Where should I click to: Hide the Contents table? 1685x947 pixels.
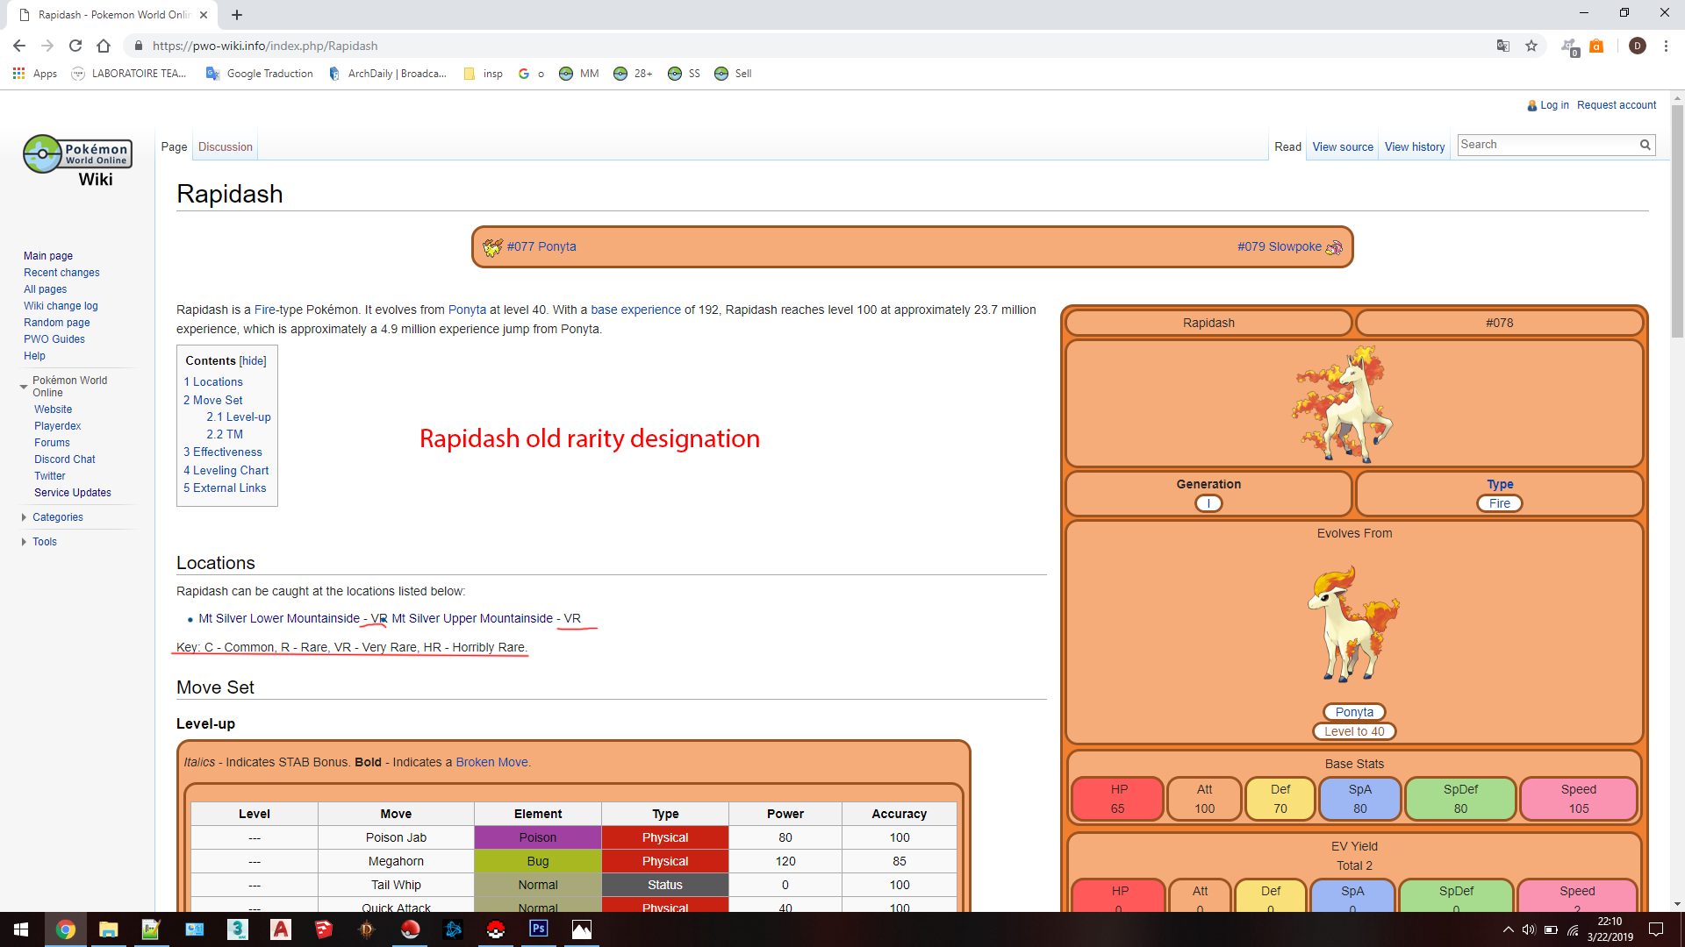(253, 361)
